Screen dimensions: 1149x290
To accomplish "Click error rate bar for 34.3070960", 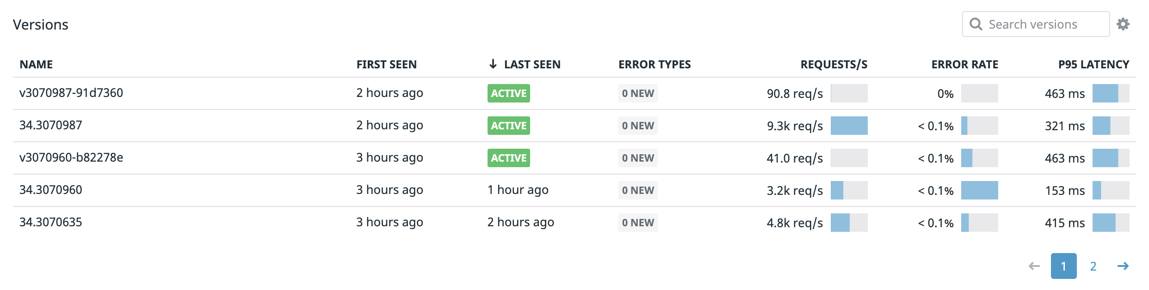I will [979, 190].
